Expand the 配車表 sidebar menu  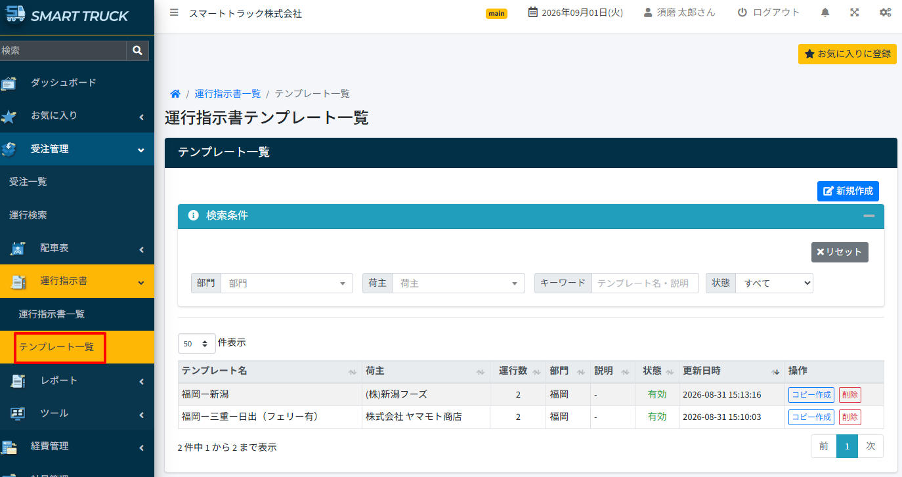(77, 249)
